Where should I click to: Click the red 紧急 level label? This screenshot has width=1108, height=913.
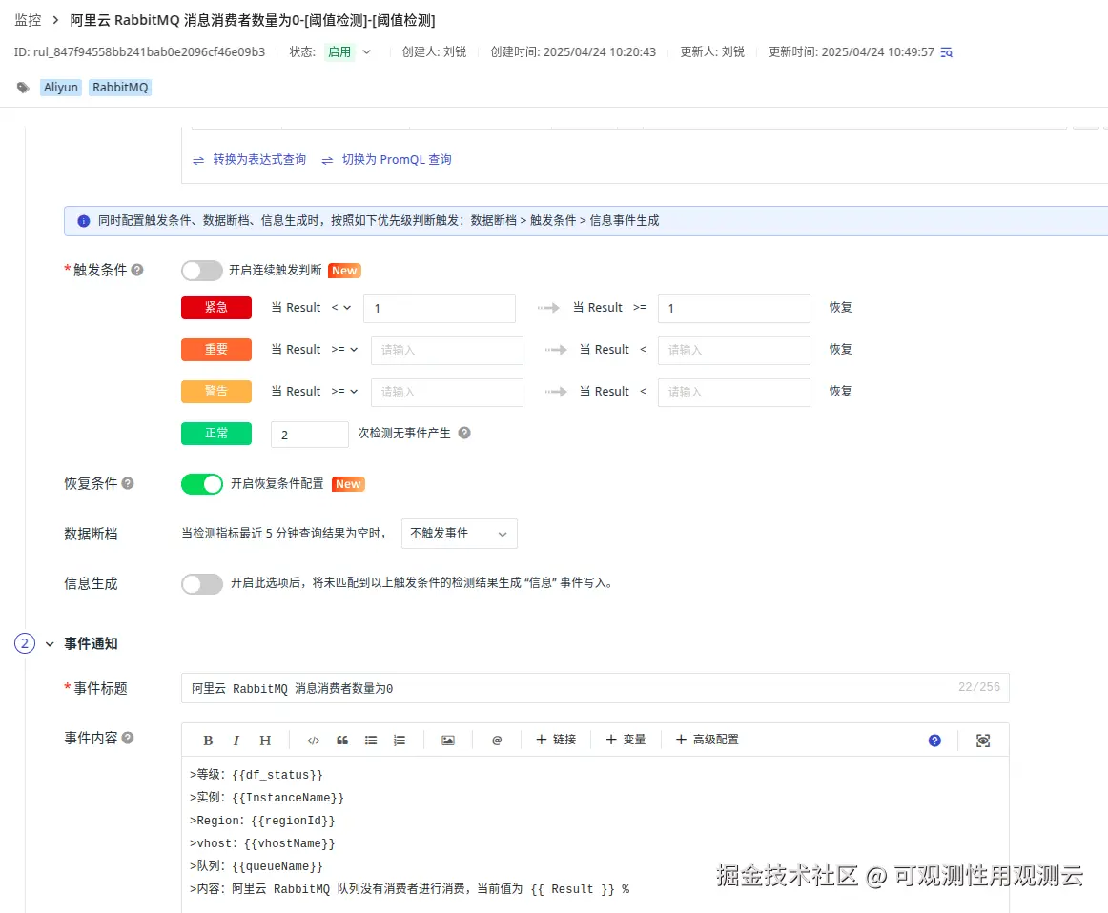[x=216, y=307]
